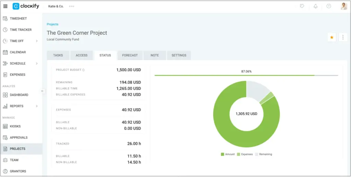The height and width of the screenshot is (177, 351).
Task: Open the project three-dot options menu
Action: [x=343, y=37]
